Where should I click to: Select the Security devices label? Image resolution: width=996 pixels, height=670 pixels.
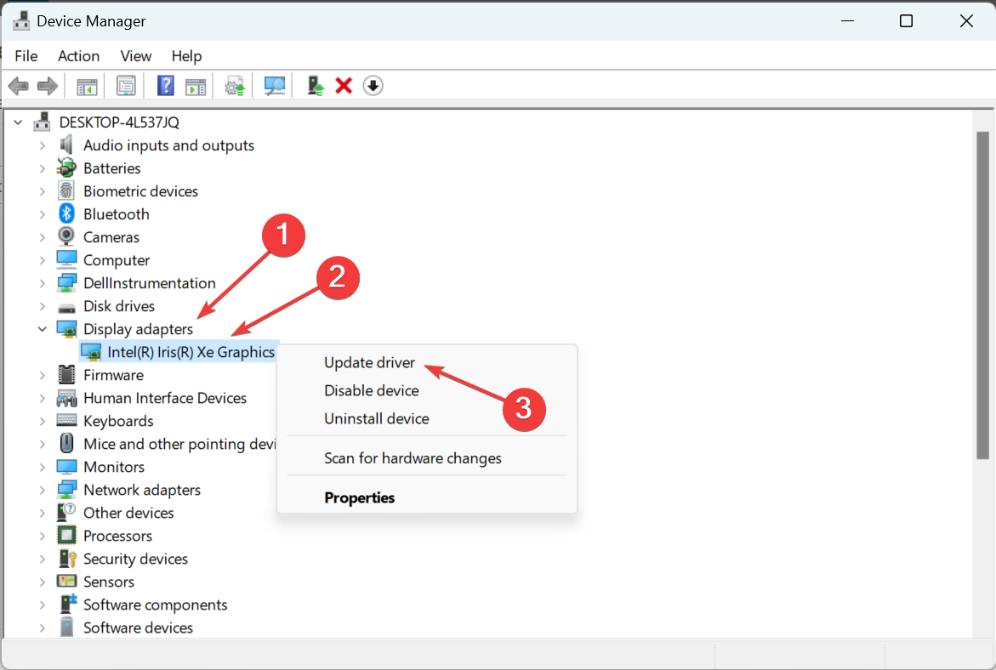point(135,559)
